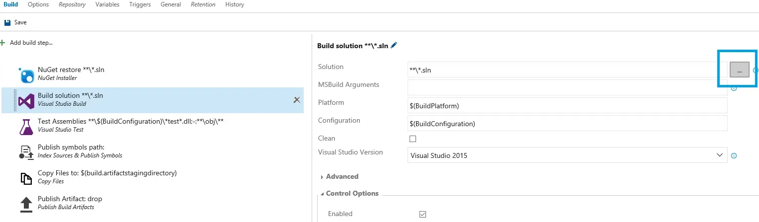Uncheck the Enabled checkbox
759x222 pixels.
click(422, 214)
